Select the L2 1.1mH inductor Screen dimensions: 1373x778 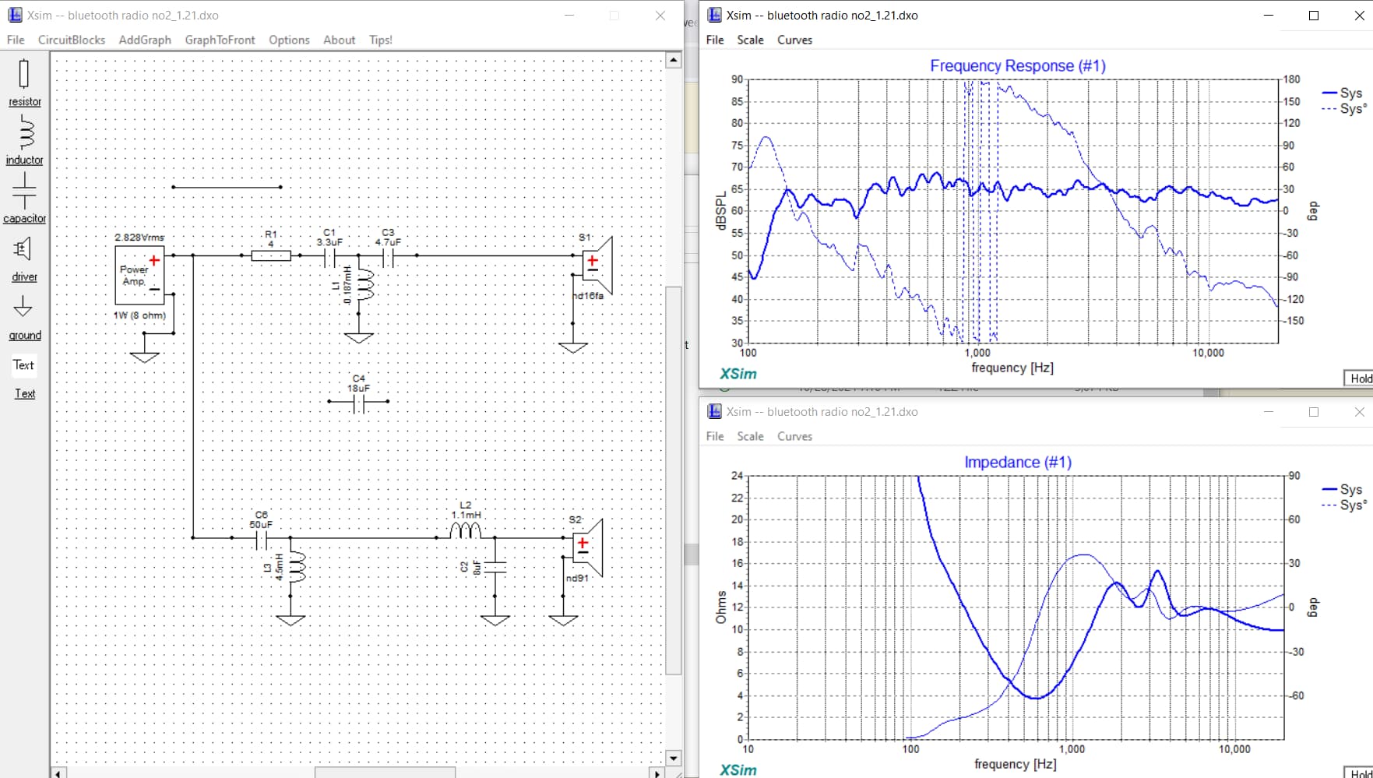click(x=466, y=531)
